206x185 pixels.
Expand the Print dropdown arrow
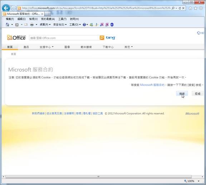(36, 25)
